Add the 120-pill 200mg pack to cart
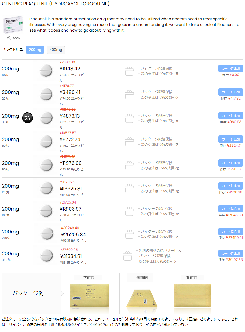245x332 pixels. coord(231,186)
